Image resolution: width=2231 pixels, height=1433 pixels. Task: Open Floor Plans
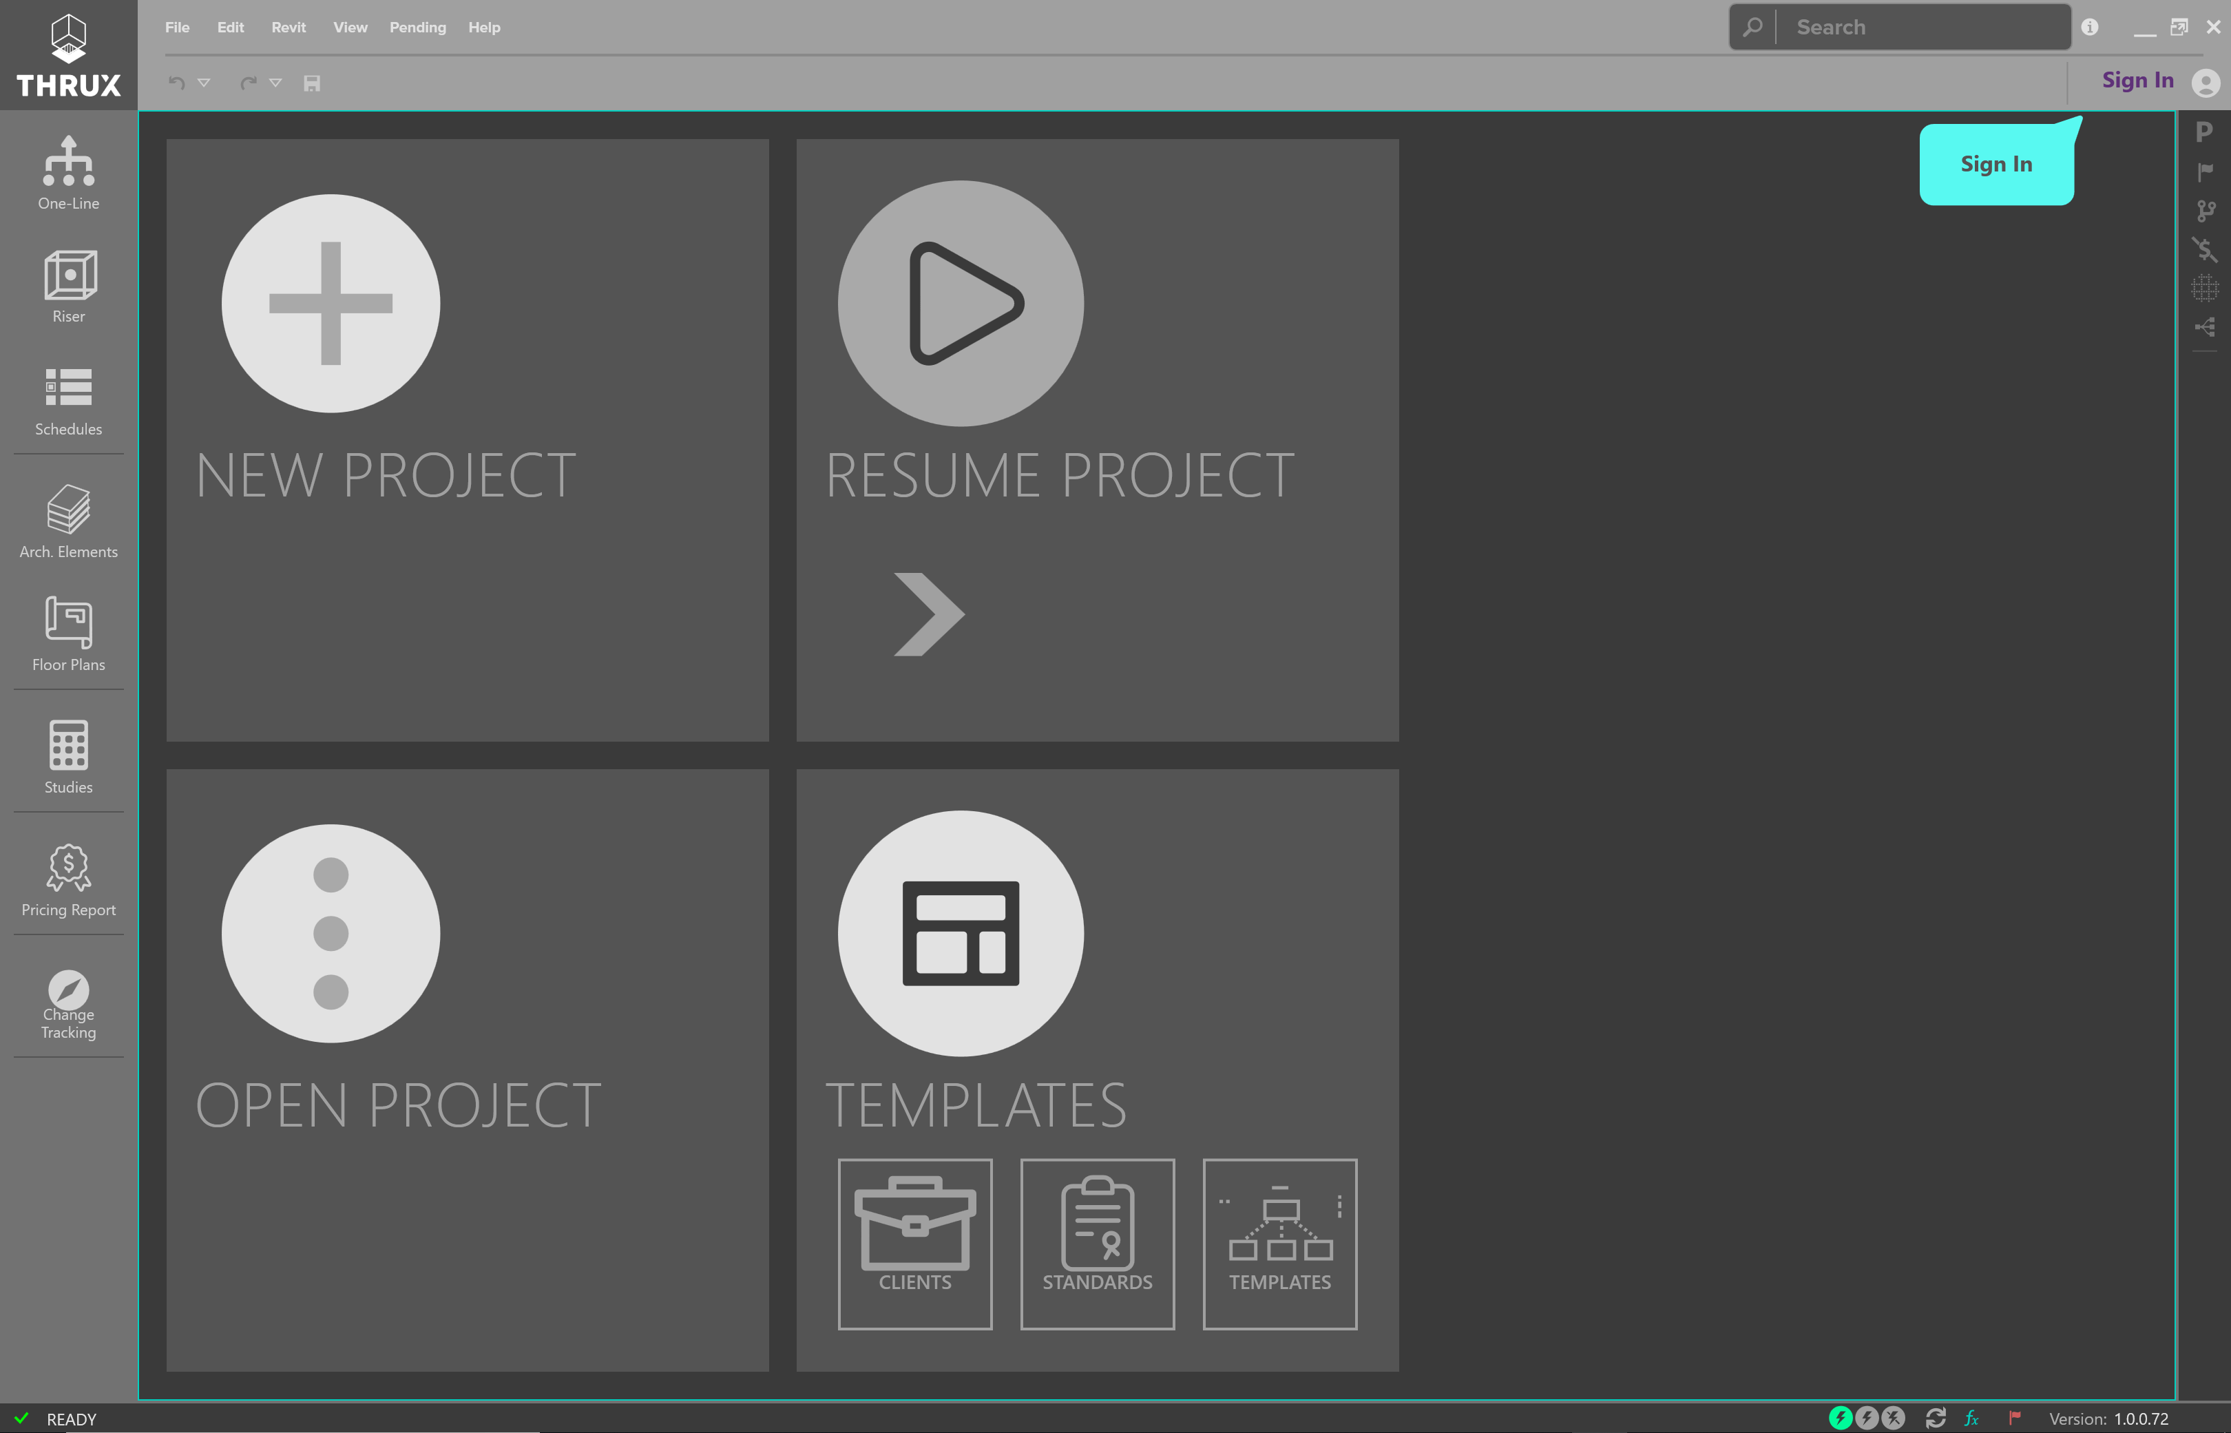point(69,635)
